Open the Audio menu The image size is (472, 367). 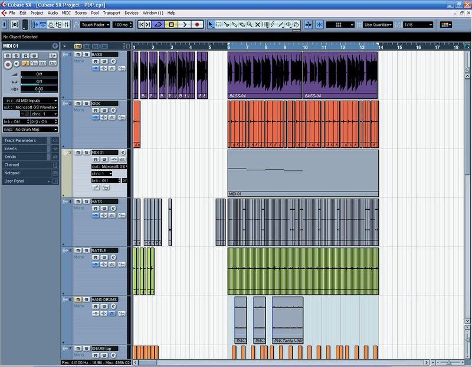[x=53, y=13]
